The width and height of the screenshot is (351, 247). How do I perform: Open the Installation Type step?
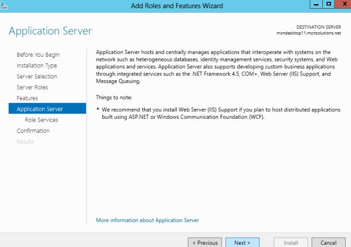point(37,66)
